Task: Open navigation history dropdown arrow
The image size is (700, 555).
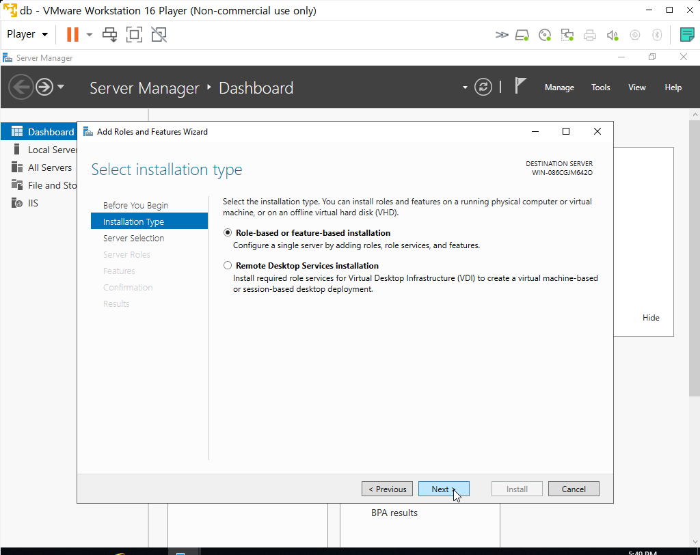Action: coord(61,87)
